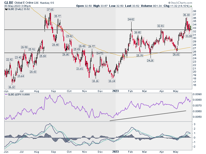The image size is (206, 154).
Task: Click the 20.93 low label
Action: (33, 72)
